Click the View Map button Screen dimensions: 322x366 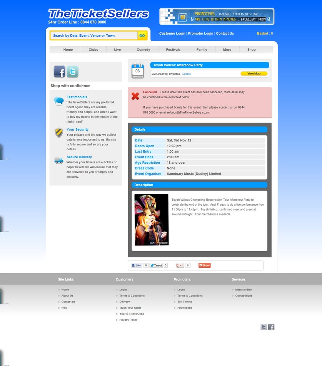254,74
